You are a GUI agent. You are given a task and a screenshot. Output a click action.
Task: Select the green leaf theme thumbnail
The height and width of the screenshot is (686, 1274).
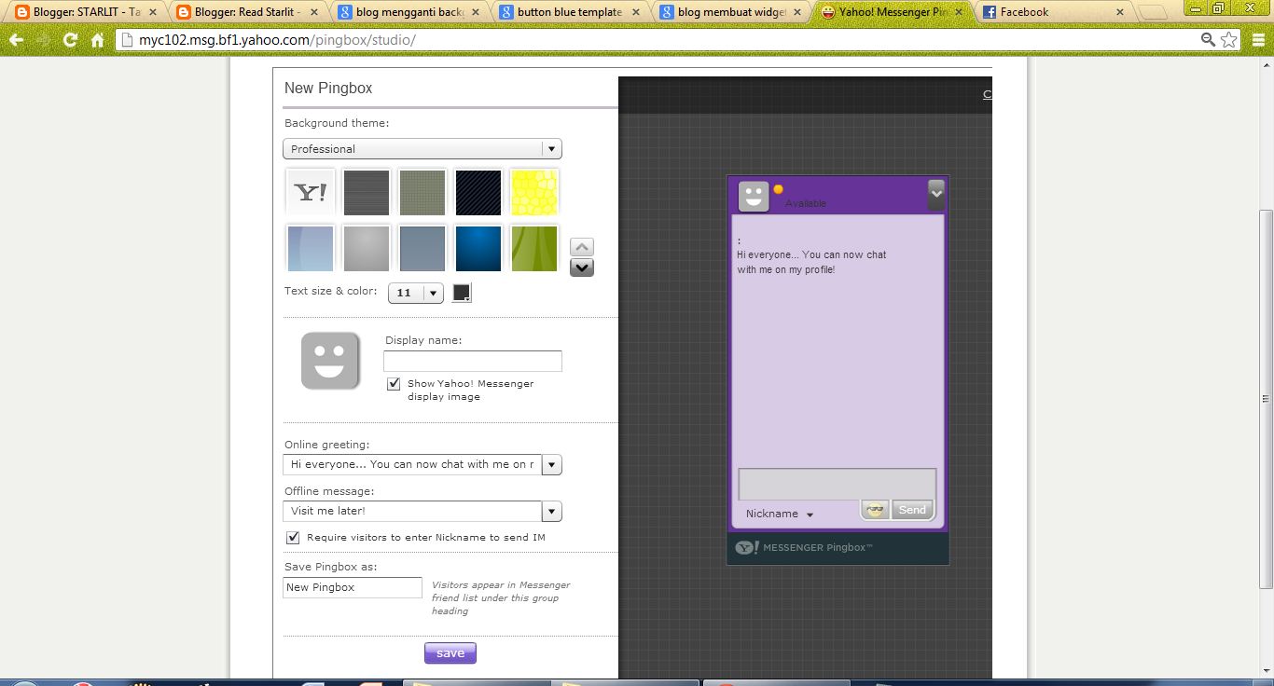(x=534, y=248)
